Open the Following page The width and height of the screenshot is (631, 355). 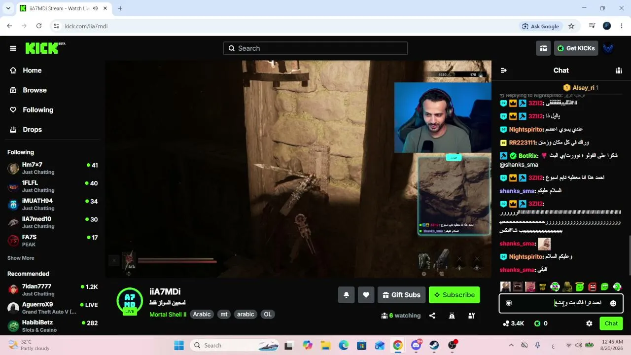coord(38,110)
